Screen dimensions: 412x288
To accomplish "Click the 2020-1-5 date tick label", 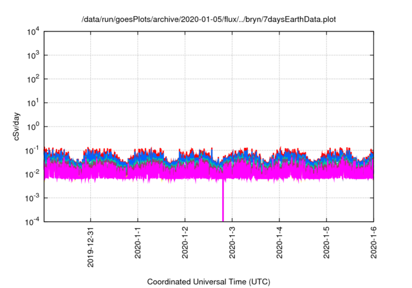I will 326,243.
